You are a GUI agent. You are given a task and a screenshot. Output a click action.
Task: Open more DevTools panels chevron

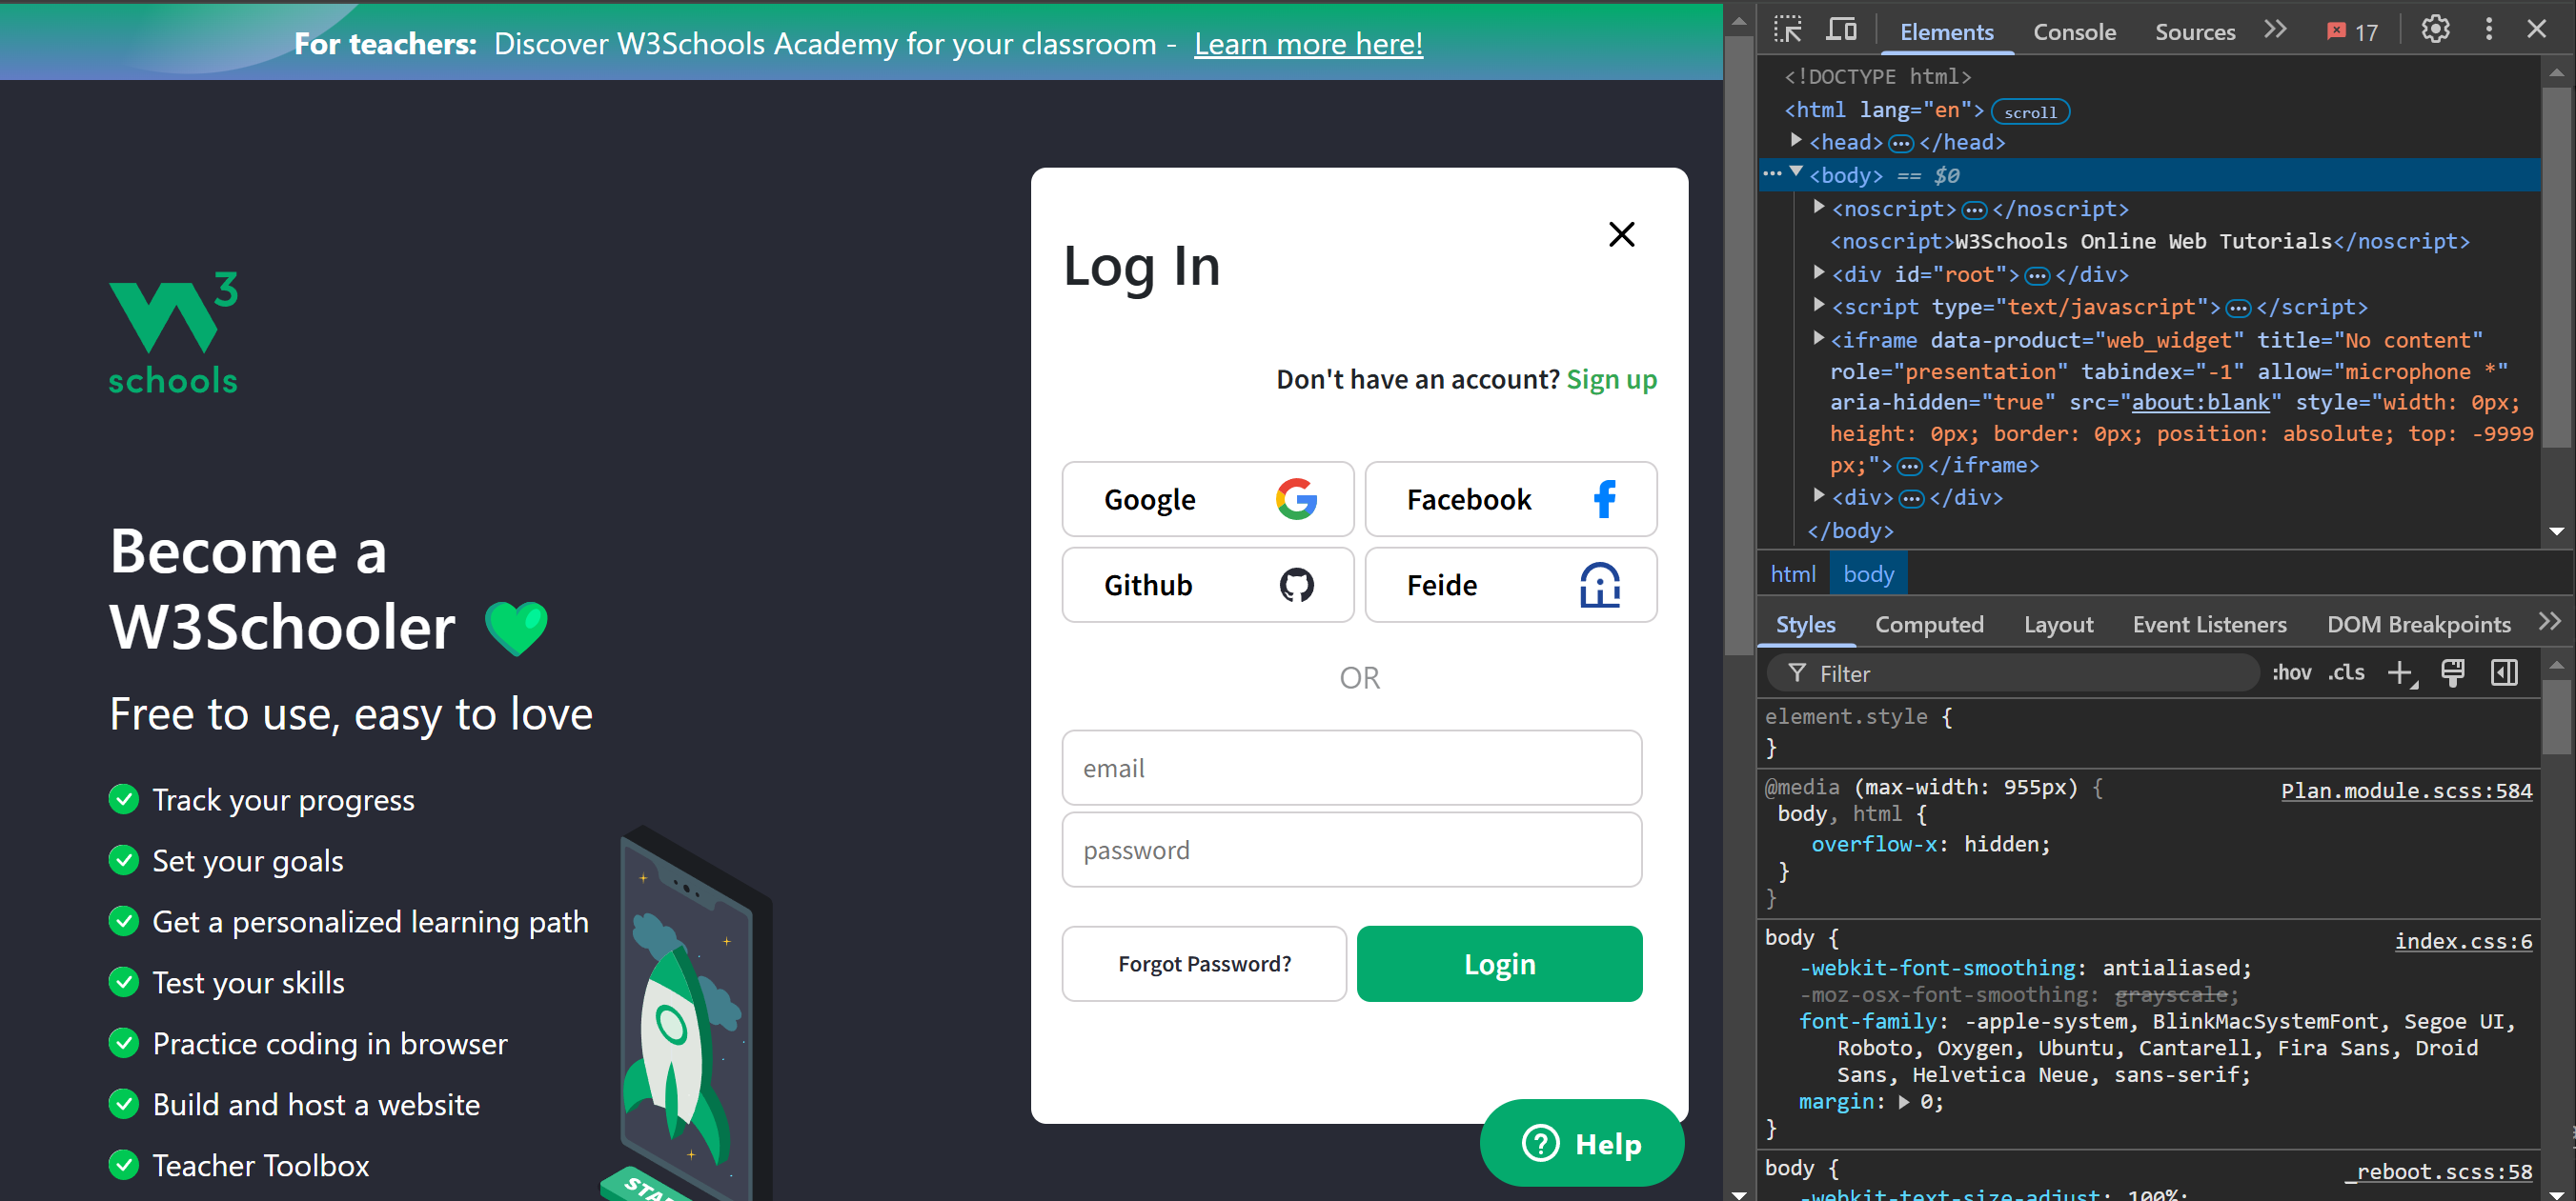2275,30
